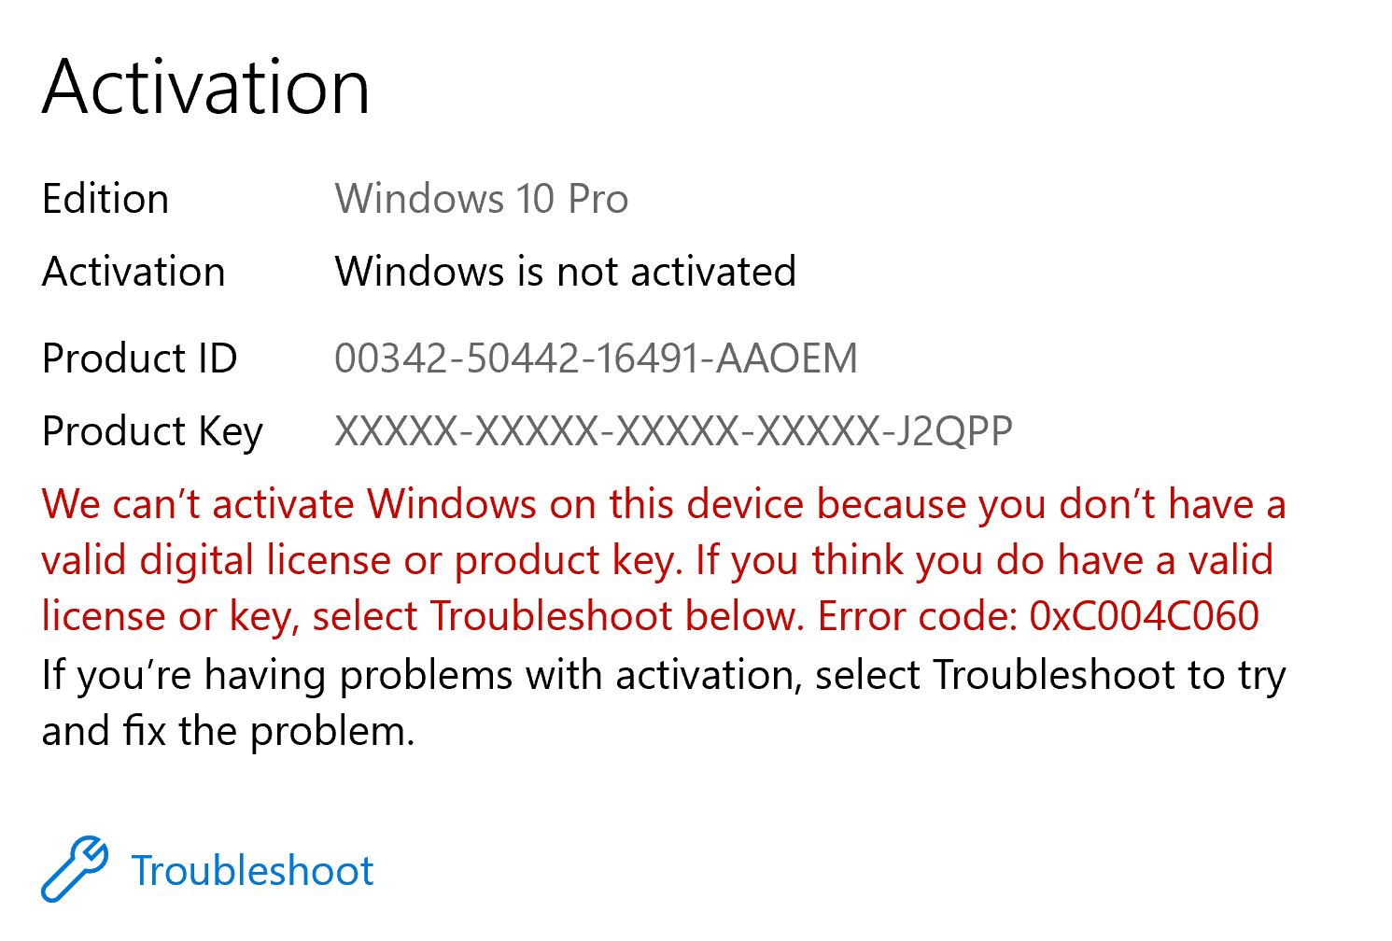
Task: Click the red 'We can't activate Windows' line
Action: tap(664, 504)
